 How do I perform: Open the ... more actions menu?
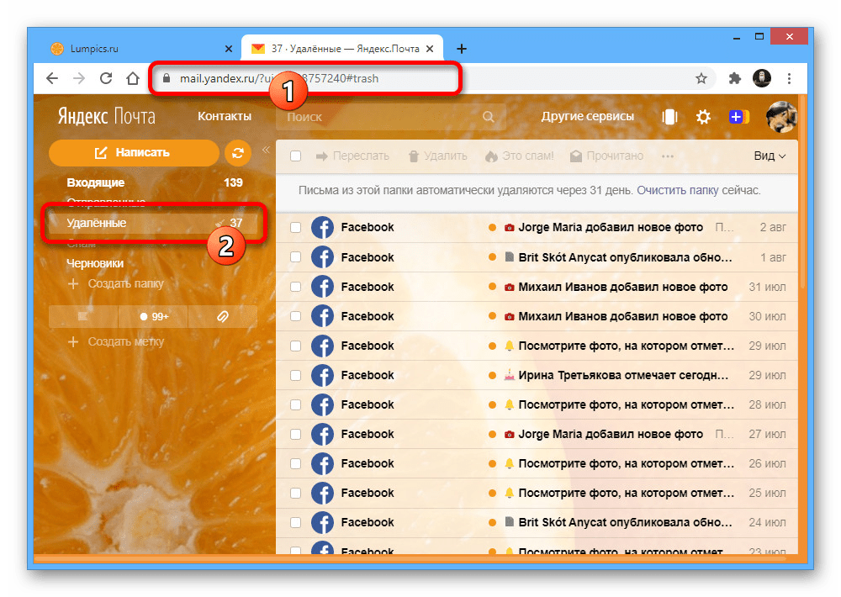tap(669, 156)
